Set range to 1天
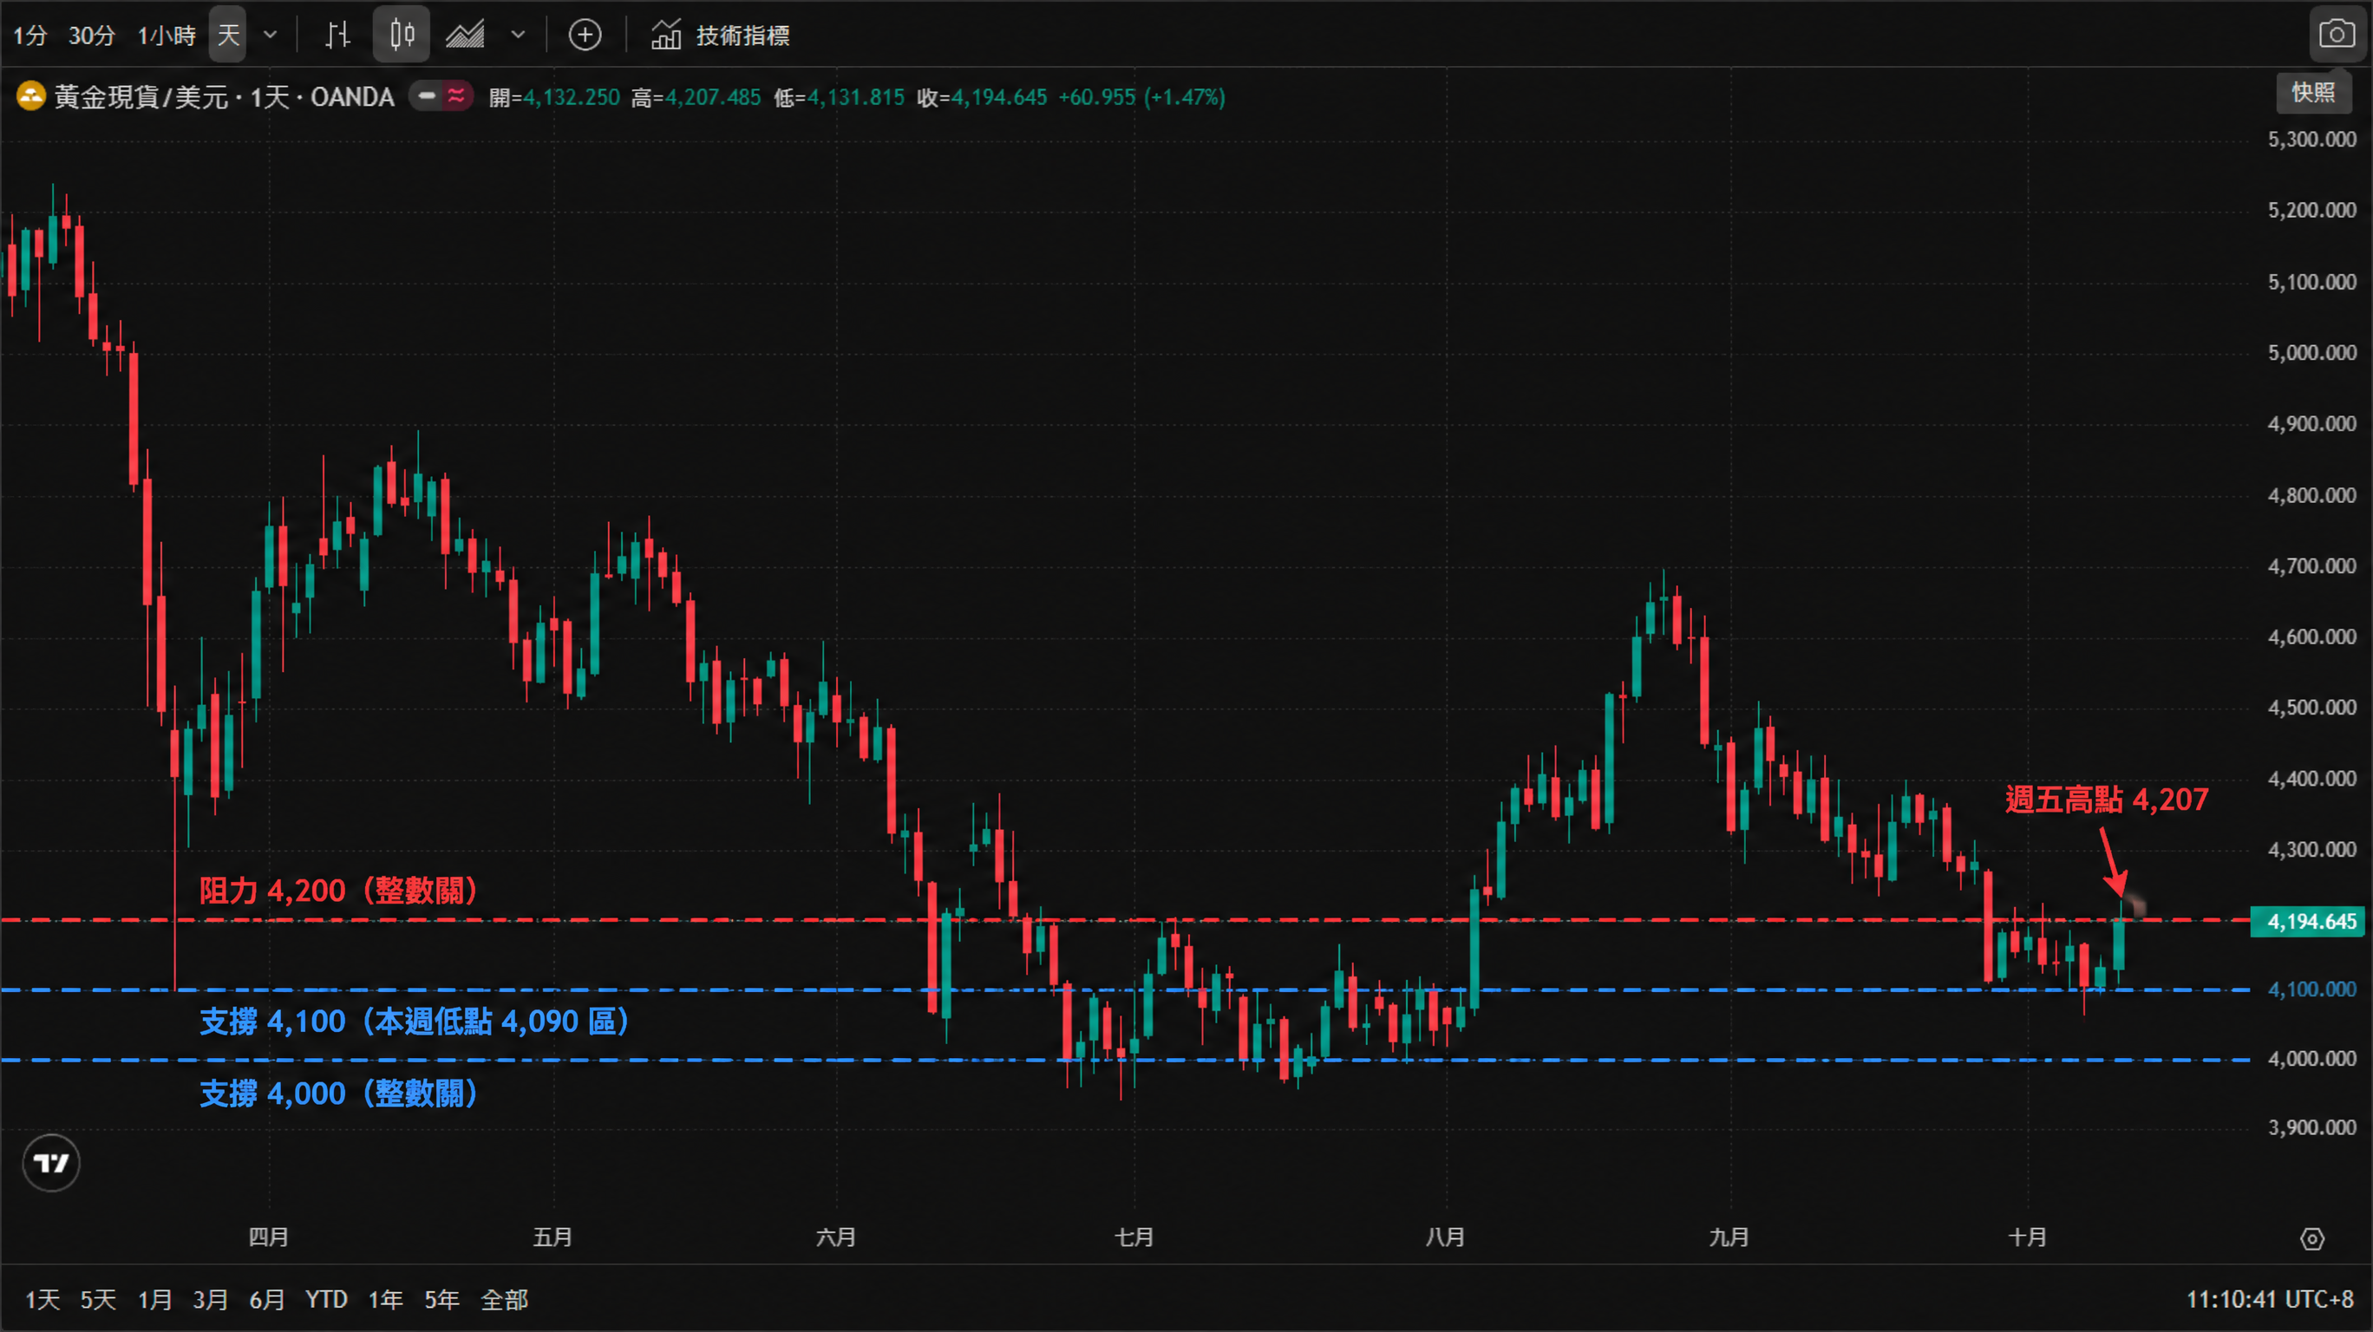Viewport: 2373px width, 1332px height. pyautogui.click(x=42, y=1300)
